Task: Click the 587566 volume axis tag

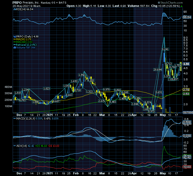Action: pyautogui.click(x=188, y=113)
